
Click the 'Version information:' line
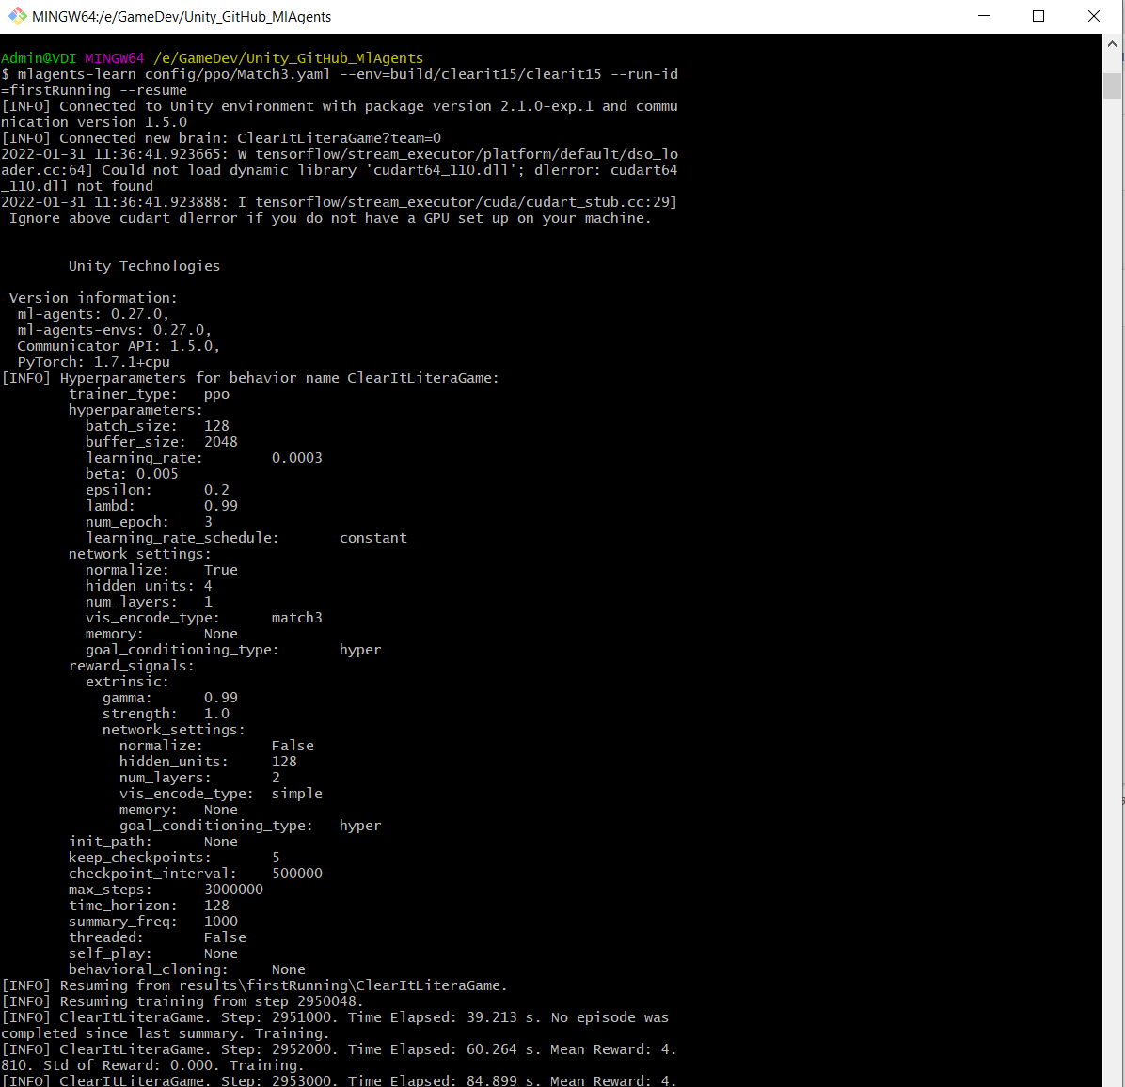coord(93,297)
